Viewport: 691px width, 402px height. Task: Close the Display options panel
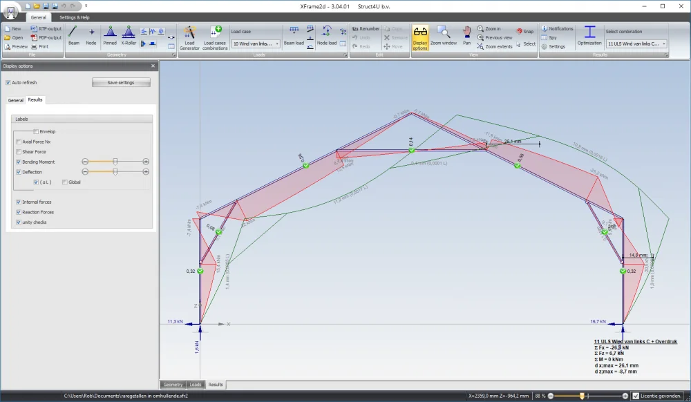(153, 66)
